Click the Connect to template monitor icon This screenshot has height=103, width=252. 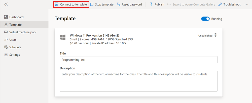pos(57,4)
